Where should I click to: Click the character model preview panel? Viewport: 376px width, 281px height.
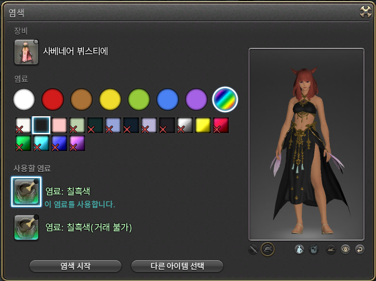tap(307, 144)
